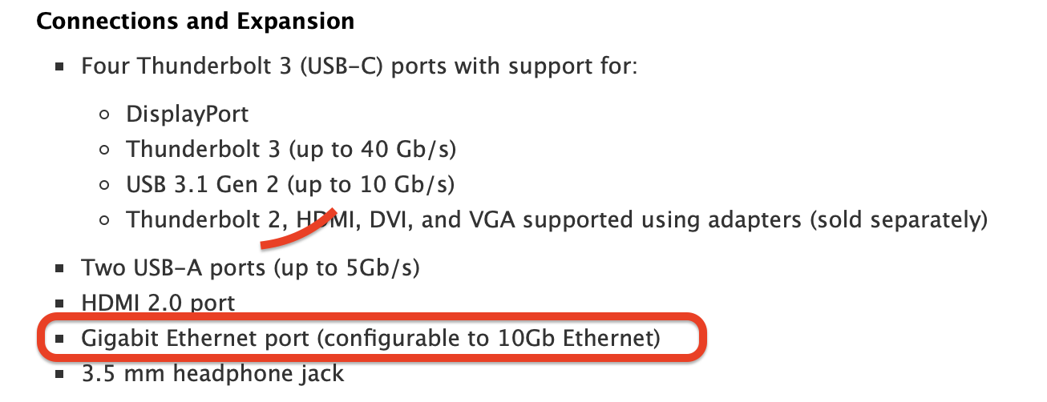Click the square bullet before "Four Thunderbolt 3"
The height and width of the screenshot is (402, 1047).
click(59, 66)
